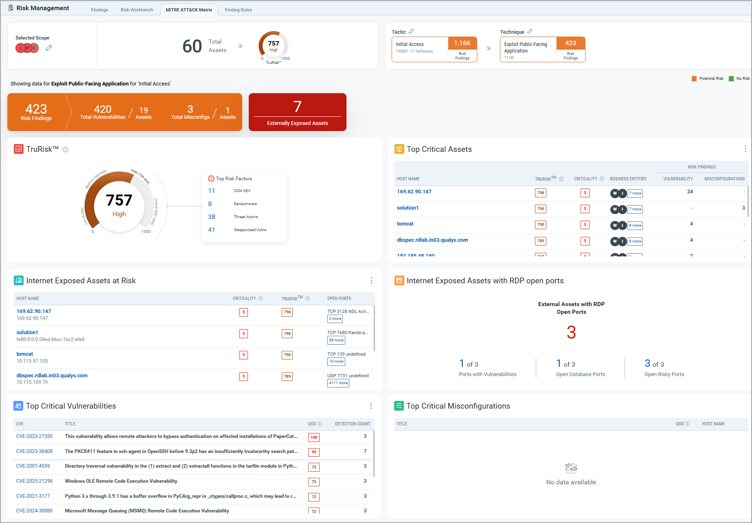Open CVE-2023-27350 vulnerability link
Screen dimensions: 752x523
34,436
